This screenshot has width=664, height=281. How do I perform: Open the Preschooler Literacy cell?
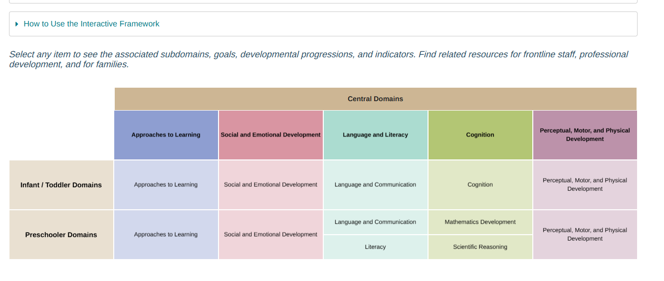click(375, 247)
